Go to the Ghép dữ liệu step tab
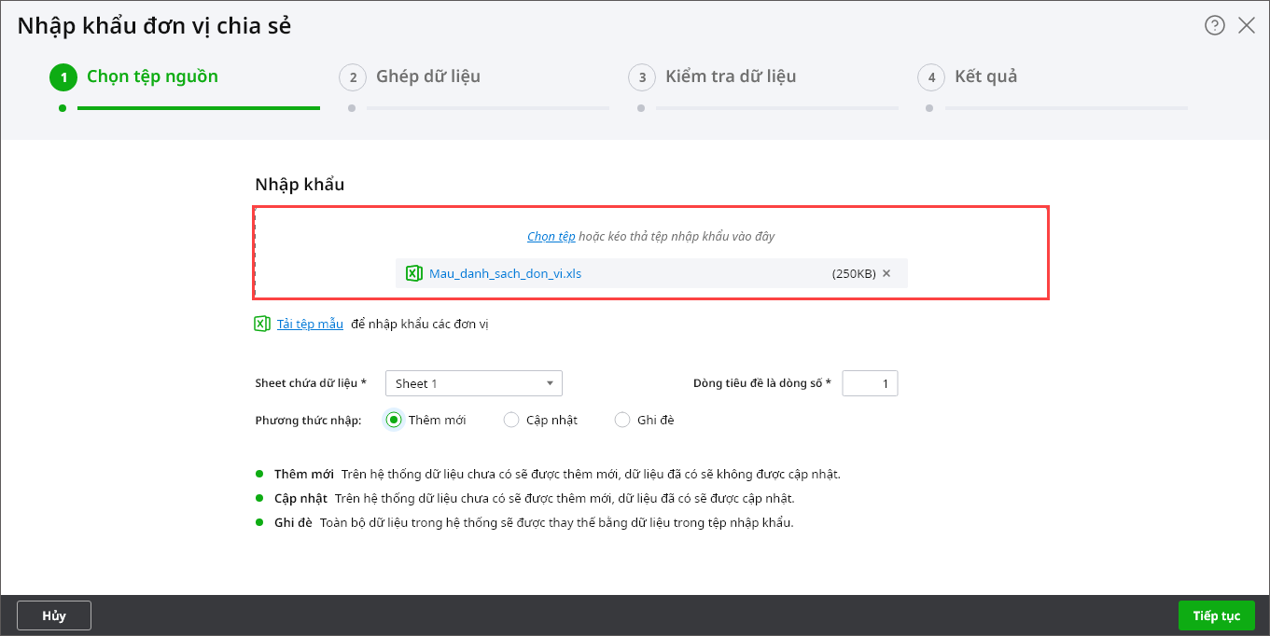The height and width of the screenshot is (636, 1270). [427, 76]
